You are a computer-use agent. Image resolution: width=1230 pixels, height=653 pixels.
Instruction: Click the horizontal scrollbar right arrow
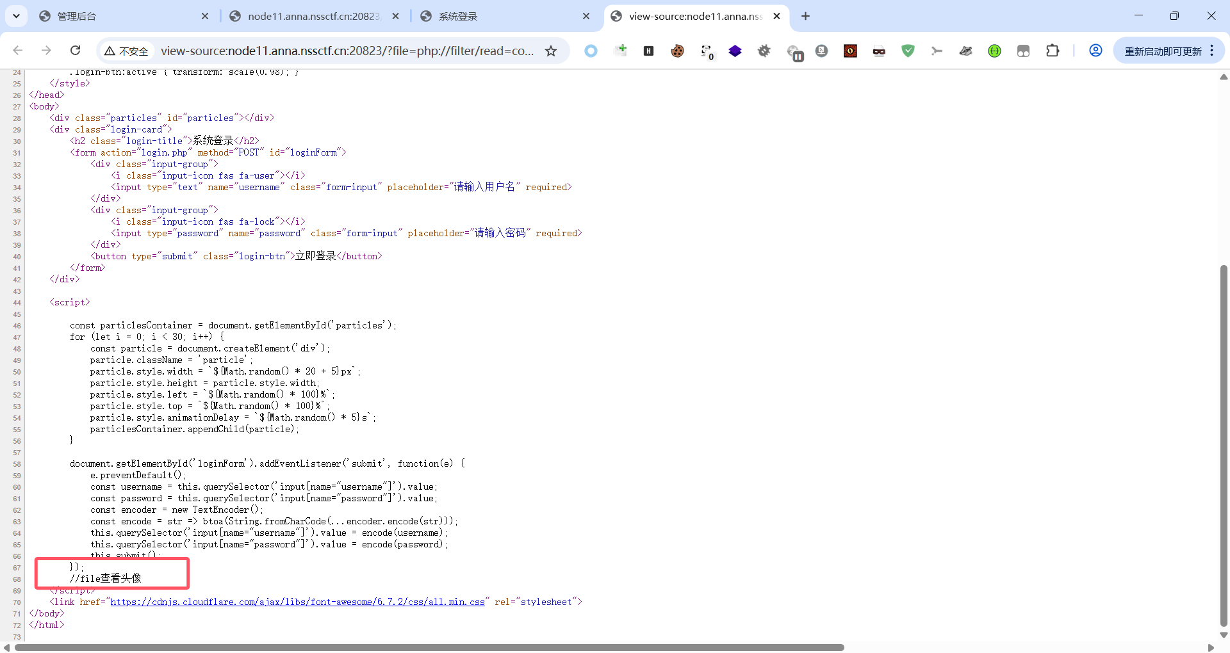(1211, 647)
